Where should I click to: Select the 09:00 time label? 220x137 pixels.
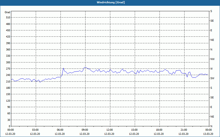pyautogui.click(x=85, y=130)
